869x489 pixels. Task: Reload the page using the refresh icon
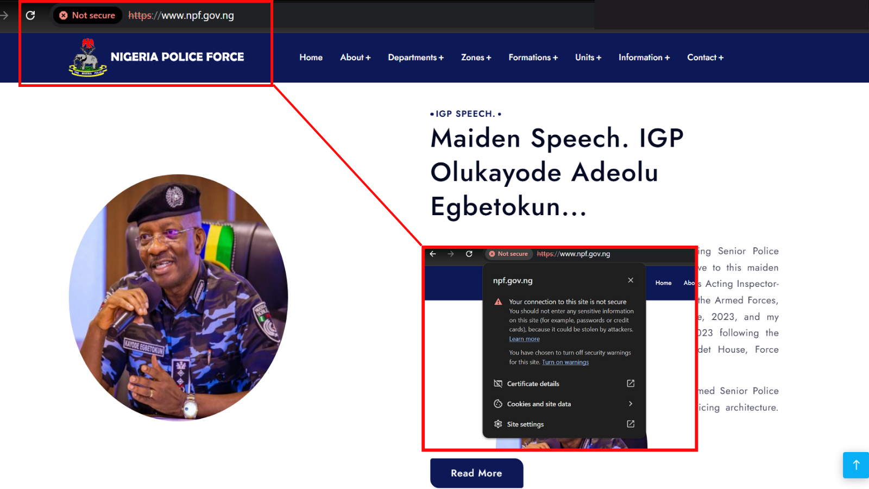point(30,15)
